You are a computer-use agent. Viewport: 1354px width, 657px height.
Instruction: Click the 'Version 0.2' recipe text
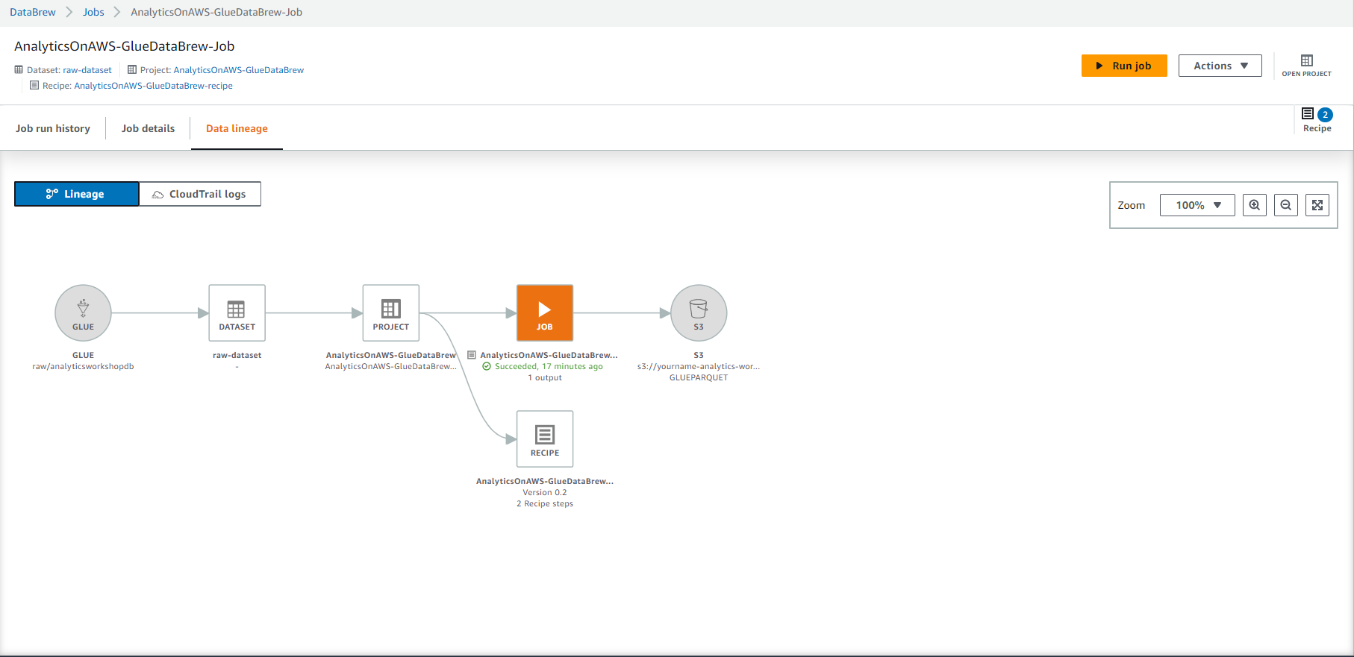click(x=545, y=492)
